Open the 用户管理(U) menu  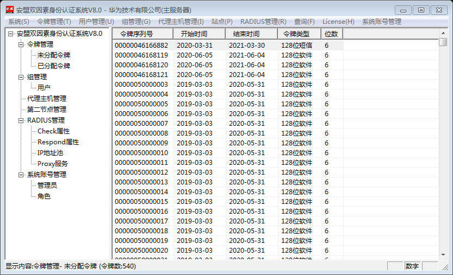[x=96, y=22]
